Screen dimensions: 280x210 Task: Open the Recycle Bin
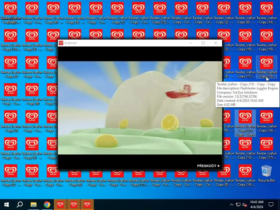[x=266, y=174]
